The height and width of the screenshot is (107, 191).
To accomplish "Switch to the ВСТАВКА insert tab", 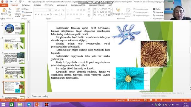I will [x=26, y=5].
